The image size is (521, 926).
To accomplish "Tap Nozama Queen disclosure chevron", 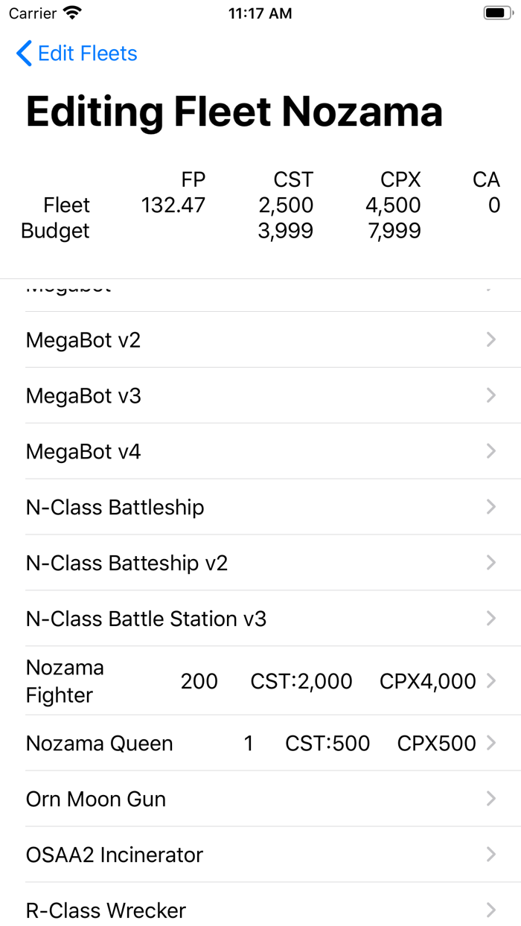I will [x=490, y=743].
